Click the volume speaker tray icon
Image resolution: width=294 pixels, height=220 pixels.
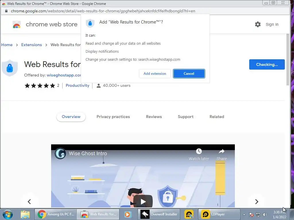pos(265,215)
